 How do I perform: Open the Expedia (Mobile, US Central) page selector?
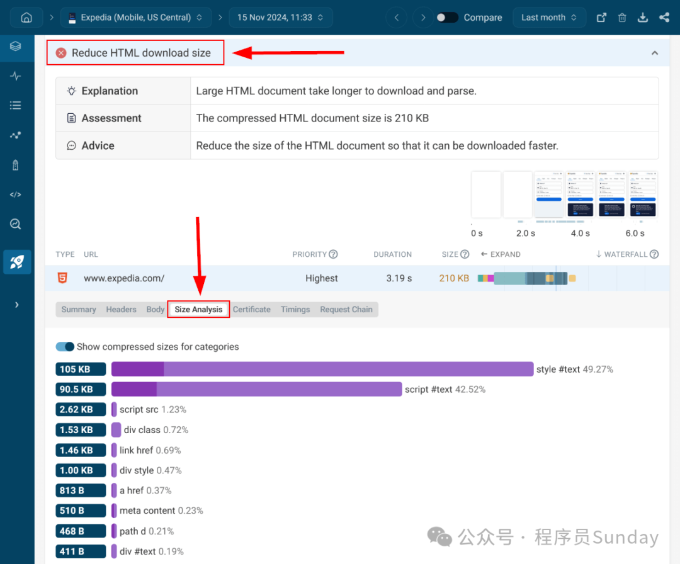click(136, 18)
